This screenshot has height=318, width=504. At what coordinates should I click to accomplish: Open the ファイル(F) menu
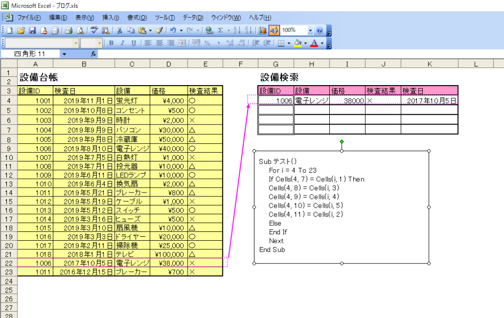tap(29, 18)
